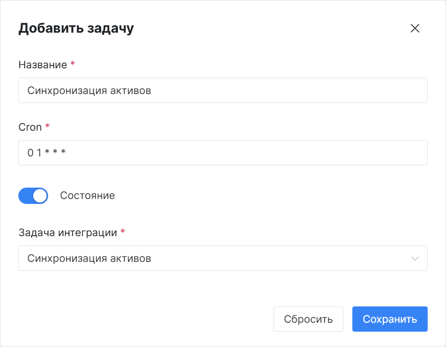This screenshot has width=446, height=347.
Task: Reset the form with Сбросить
Action: pos(308,319)
